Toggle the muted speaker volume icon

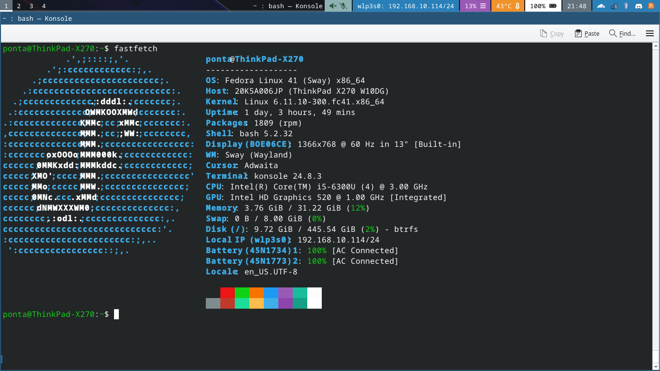pyautogui.click(x=333, y=6)
